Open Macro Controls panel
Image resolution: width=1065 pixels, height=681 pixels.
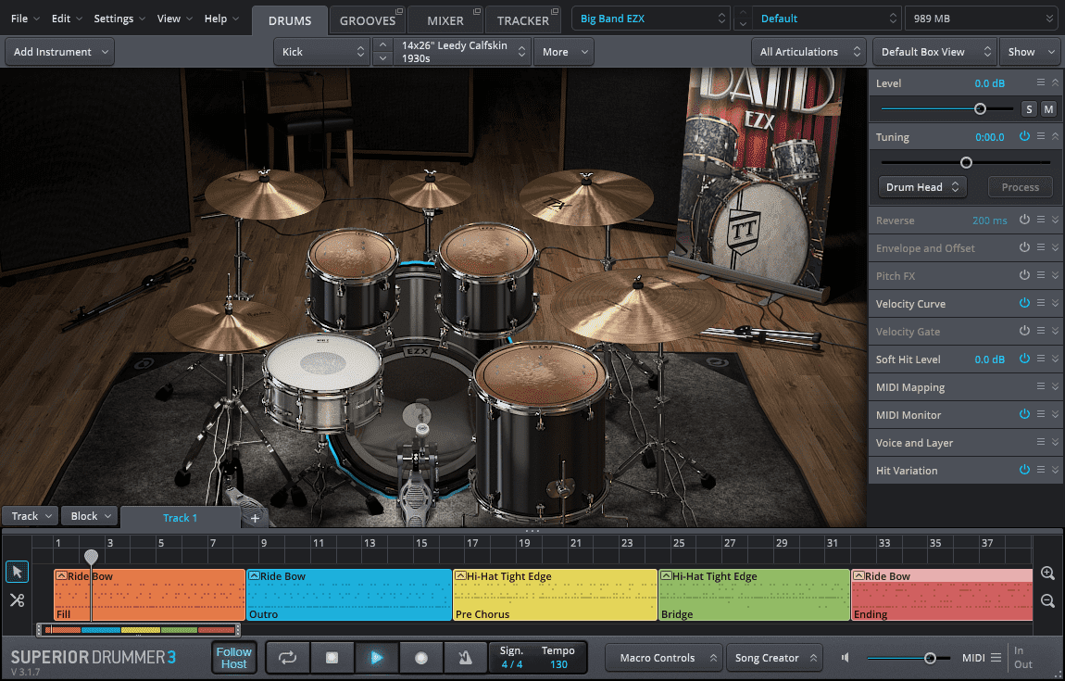[664, 657]
